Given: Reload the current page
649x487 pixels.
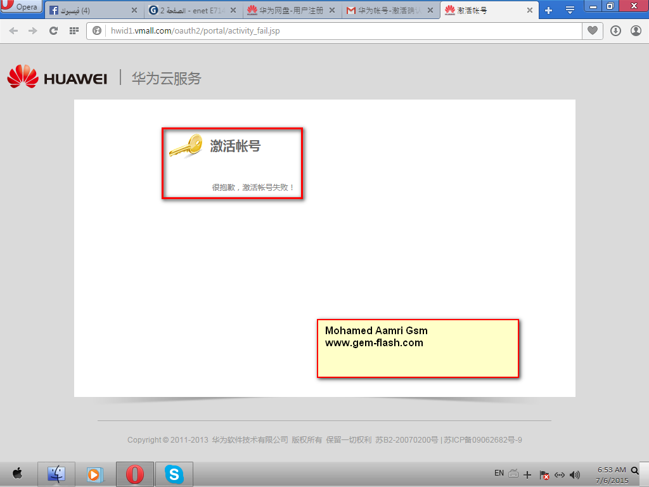Looking at the screenshot, I should click(x=53, y=30).
